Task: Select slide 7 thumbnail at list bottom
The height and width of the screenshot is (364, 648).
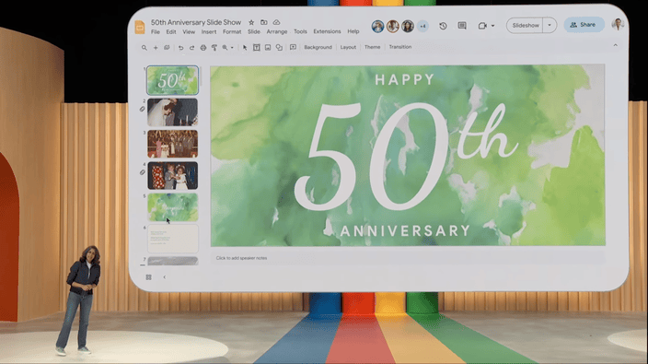Action: pyautogui.click(x=173, y=261)
